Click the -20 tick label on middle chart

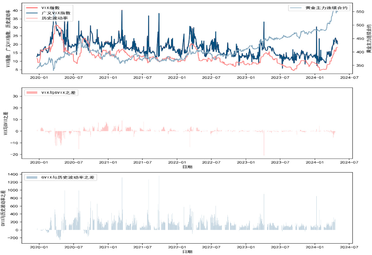coord(15,155)
